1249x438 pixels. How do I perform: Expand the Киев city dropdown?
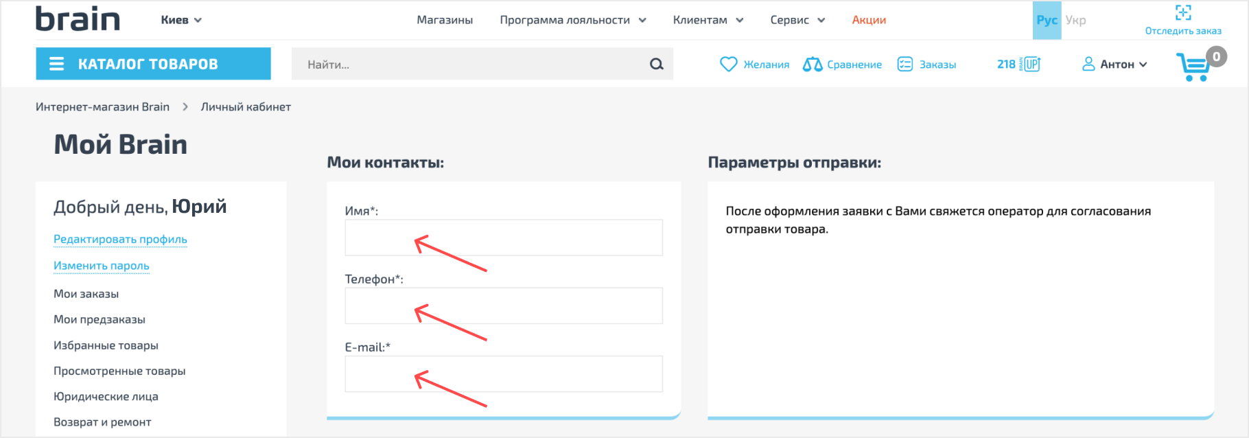pyautogui.click(x=181, y=20)
